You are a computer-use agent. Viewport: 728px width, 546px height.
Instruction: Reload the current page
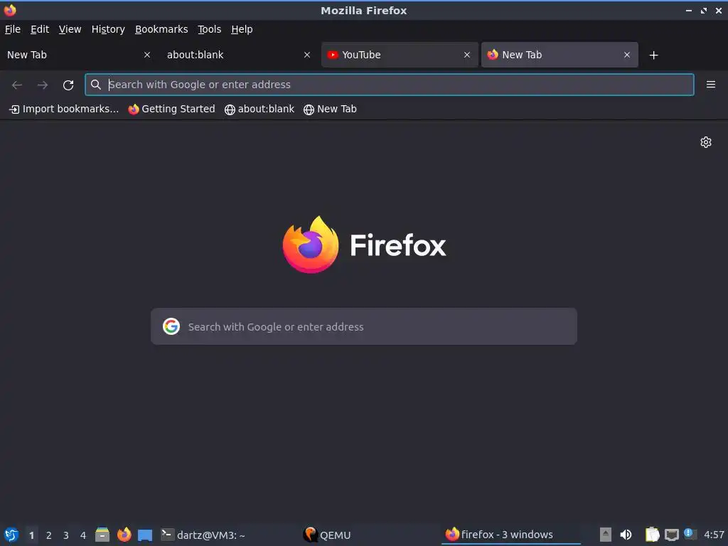pos(68,85)
